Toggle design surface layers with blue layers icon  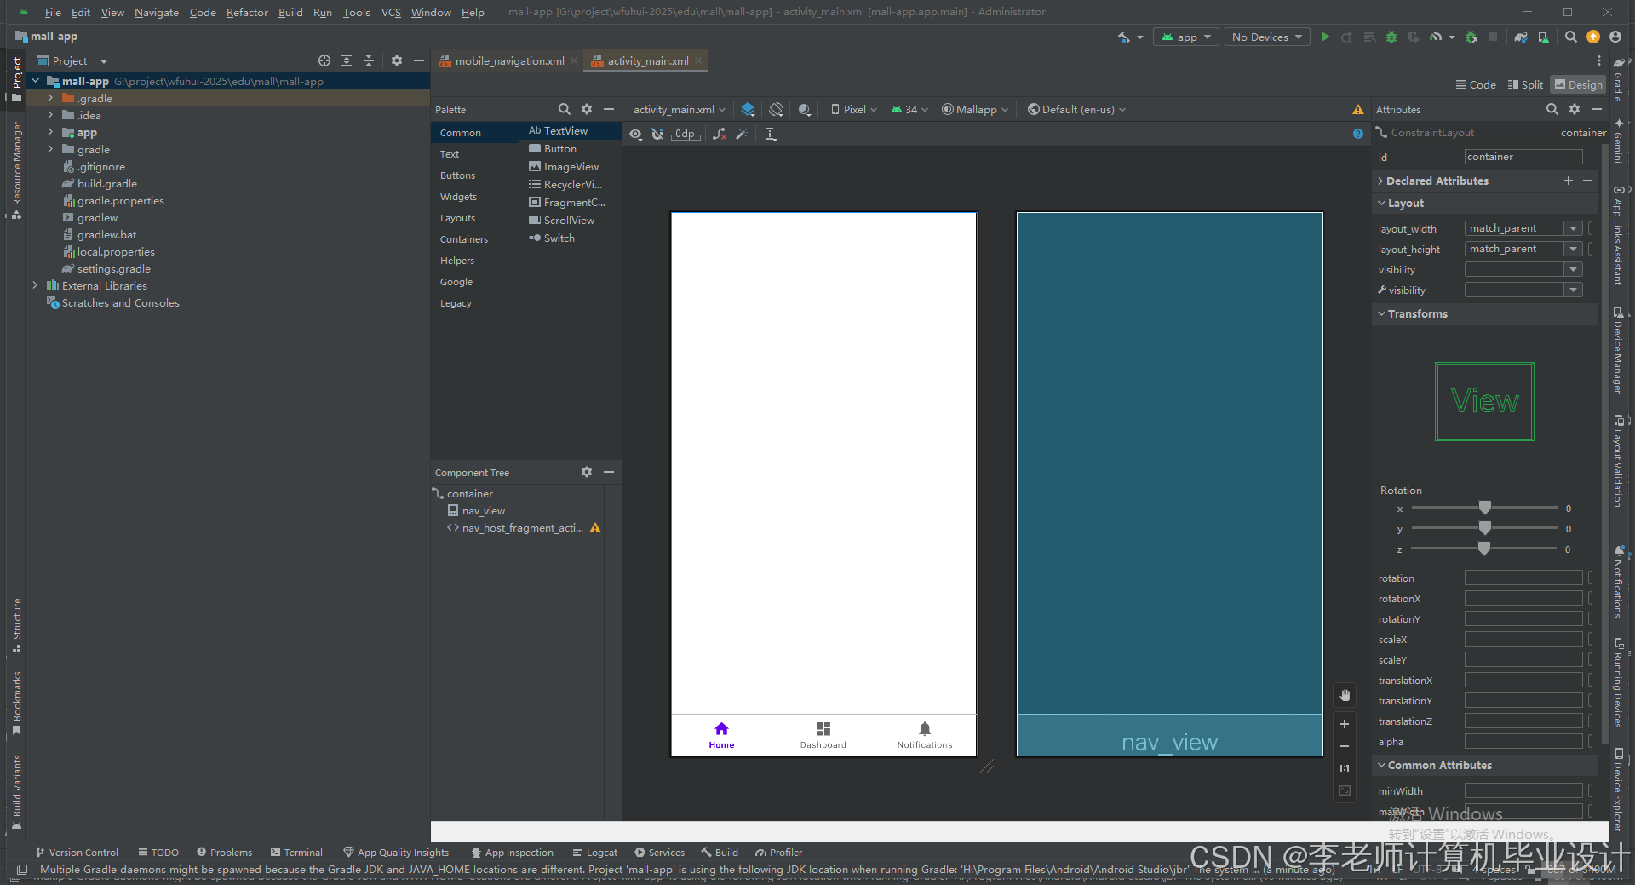(x=748, y=109)
